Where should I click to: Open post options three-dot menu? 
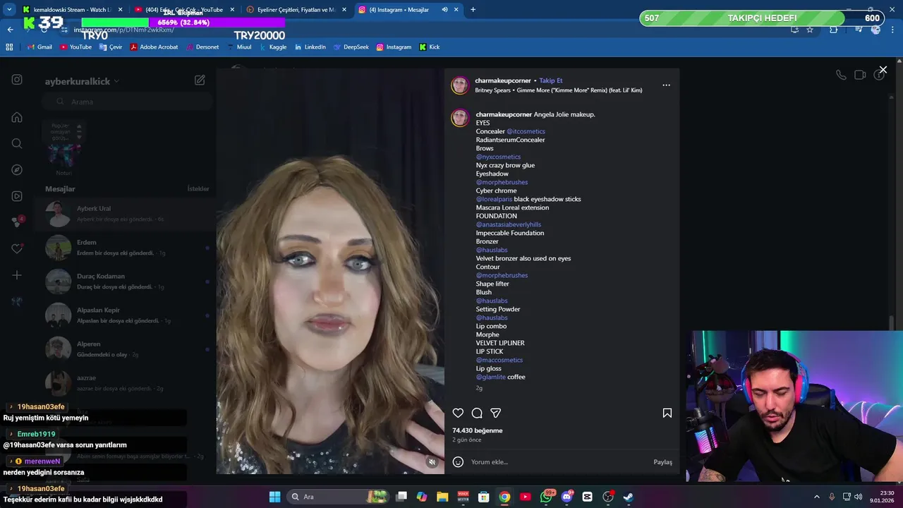pos(666,85)
